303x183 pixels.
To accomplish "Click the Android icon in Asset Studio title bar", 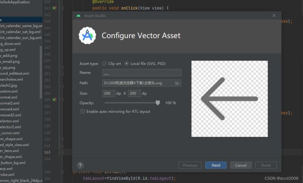I will coord(78,16).
